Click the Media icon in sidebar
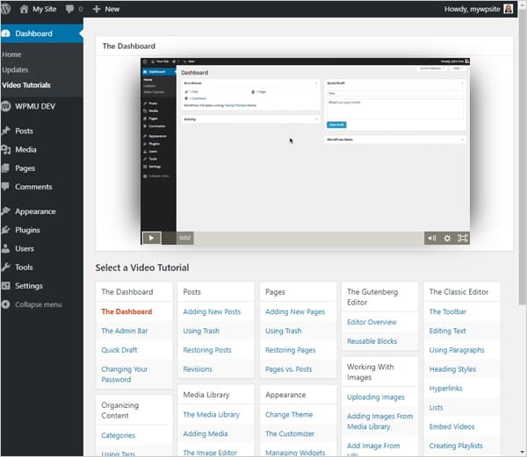The height and width of the screenshot is (457, 527). pyautogui.click(x=6, y=150)
